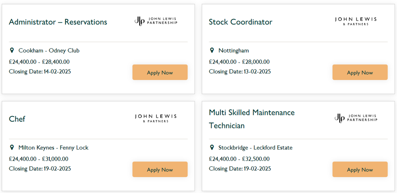Open the Chef job title
The height and width of the screenshot is (193, 397).
(x=17, y=119)
